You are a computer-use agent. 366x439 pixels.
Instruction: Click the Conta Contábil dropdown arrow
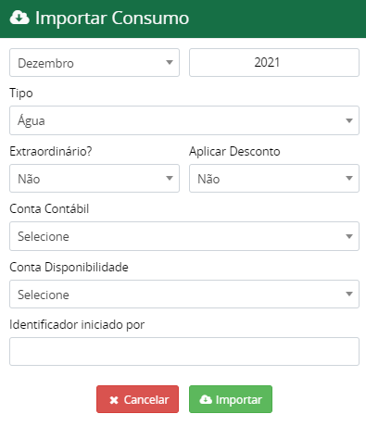pyautogui.click(x=349, y=236)
